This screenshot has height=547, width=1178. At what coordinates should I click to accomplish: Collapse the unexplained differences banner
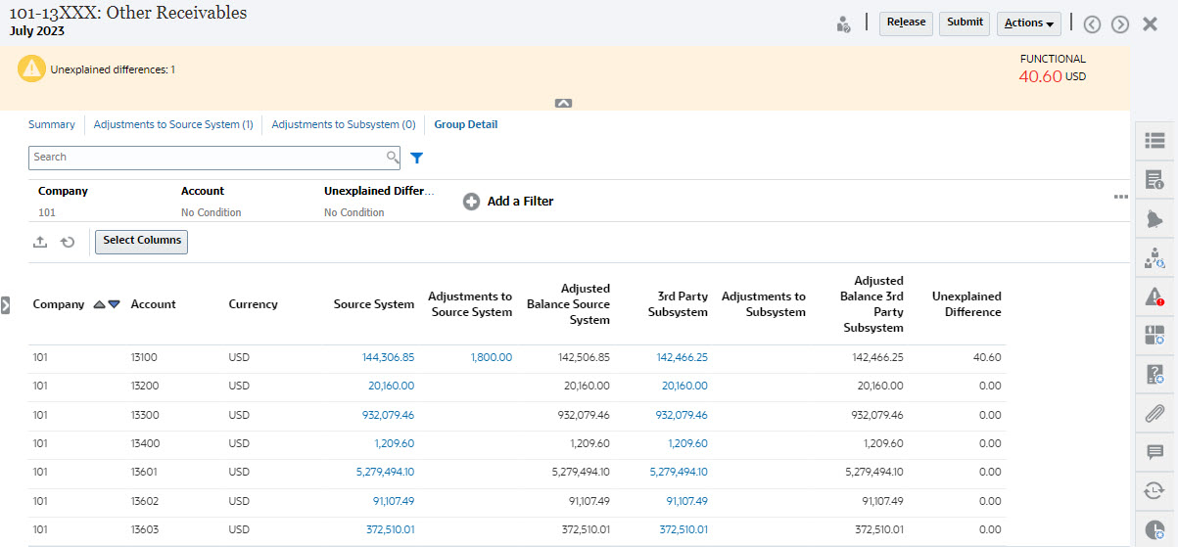click(x=563, y=103)
